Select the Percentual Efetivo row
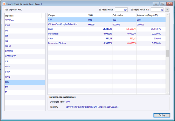 (x=107, y=43)
